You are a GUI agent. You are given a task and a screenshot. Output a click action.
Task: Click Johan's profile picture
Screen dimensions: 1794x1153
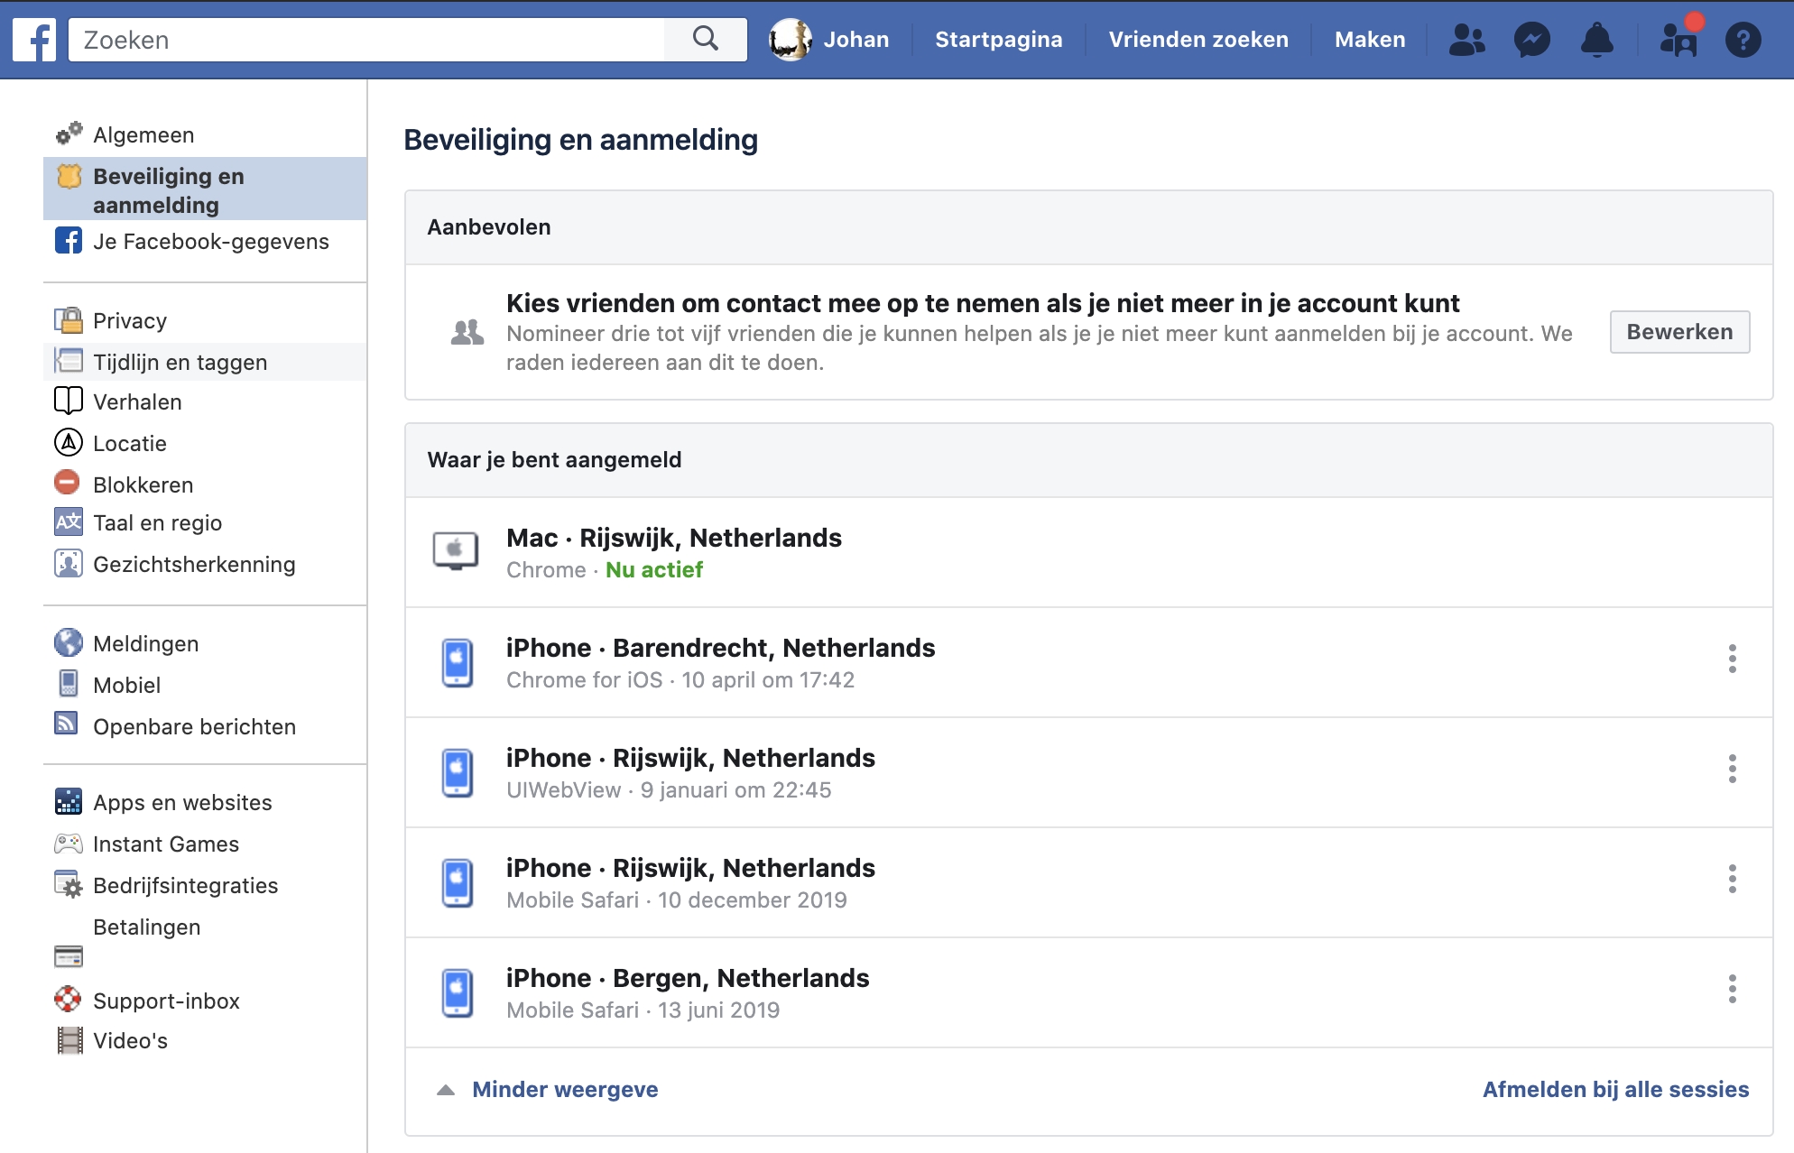point(791,40)
